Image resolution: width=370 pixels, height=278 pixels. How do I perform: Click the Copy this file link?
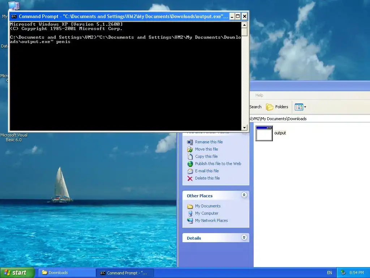pyautogui.click(x=206, y=156)
